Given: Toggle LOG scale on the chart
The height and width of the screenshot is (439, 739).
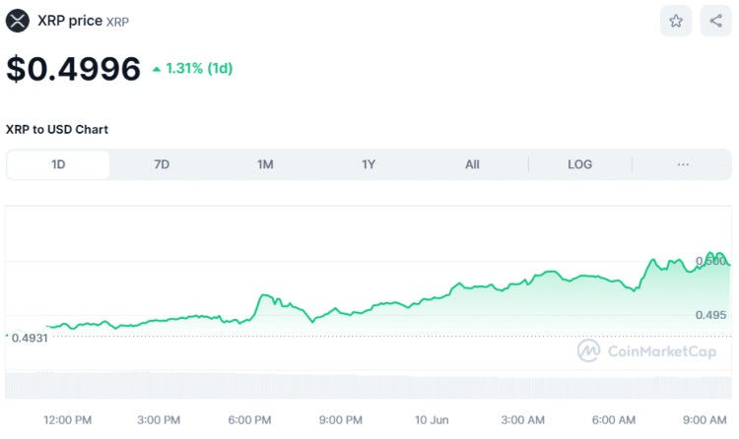Looking at the screenshot, I should click(x=579, y=164).
